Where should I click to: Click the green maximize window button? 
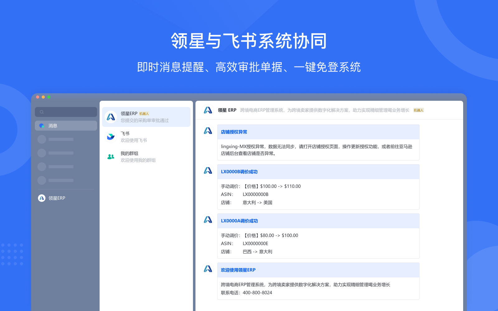[49, 97]
